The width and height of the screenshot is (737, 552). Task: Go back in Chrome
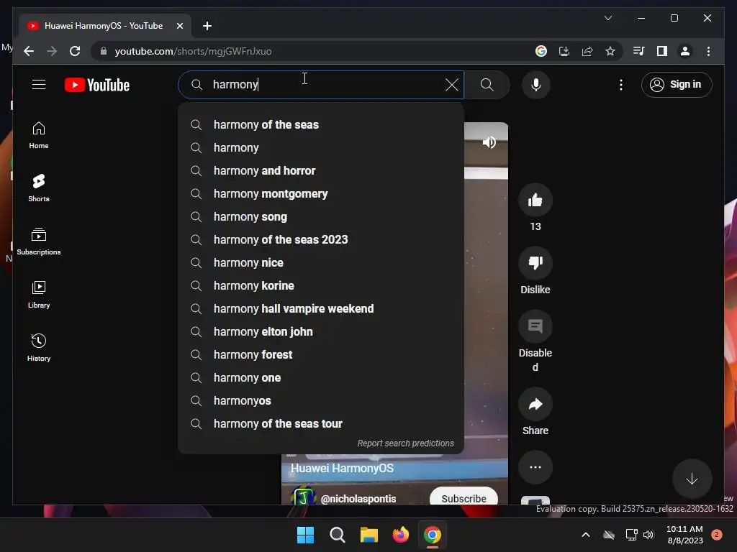pyautogui.click(x=29, y=51)
